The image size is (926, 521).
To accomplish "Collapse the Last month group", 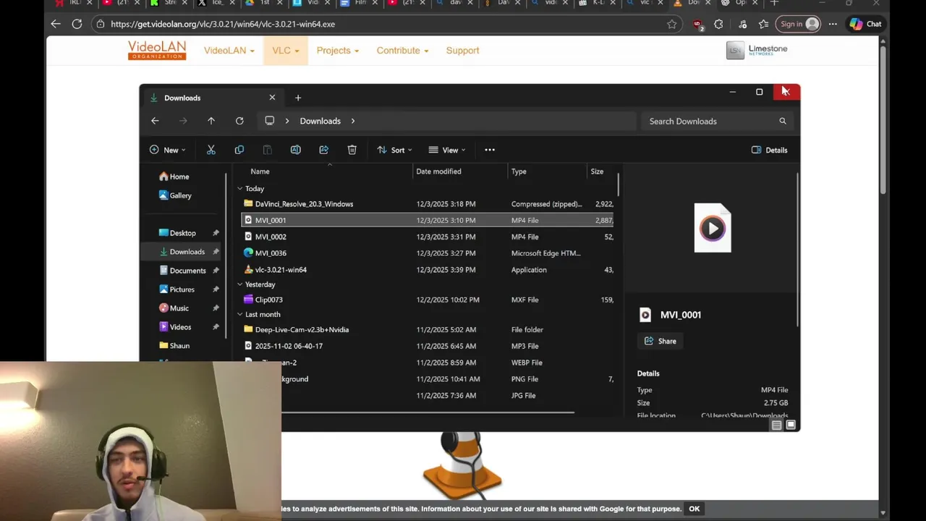I will [x=240, y=315].
